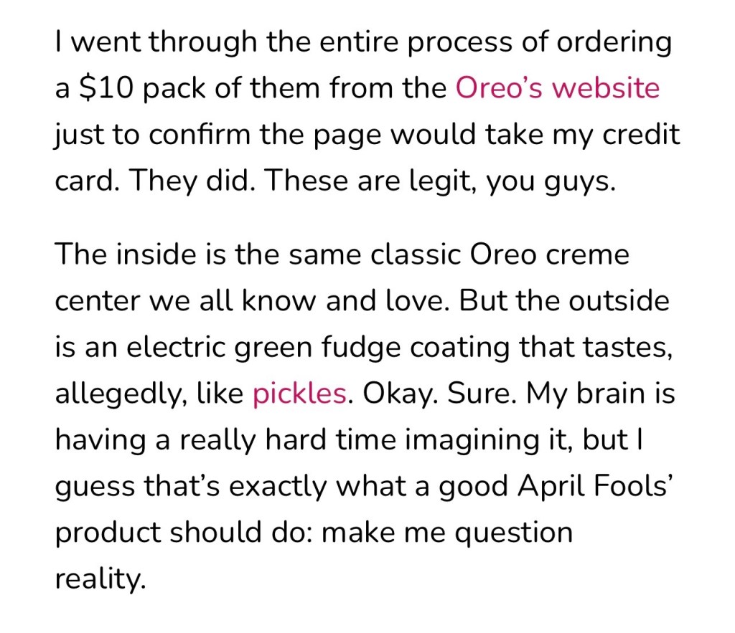Follow the pink "pickles" hyperlink

pyautogui.click(x=299, y=394)
